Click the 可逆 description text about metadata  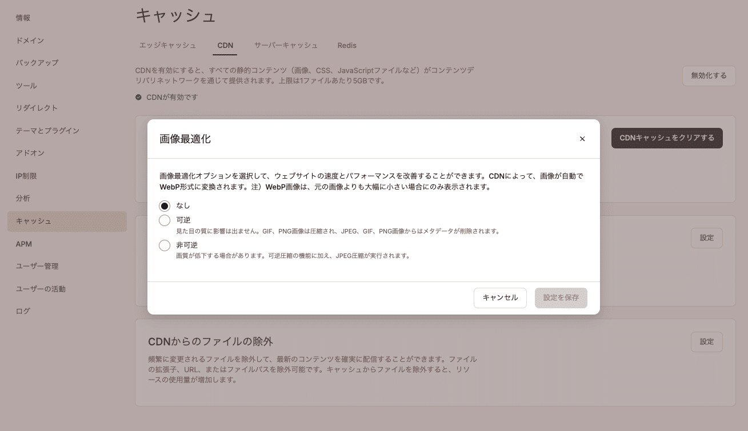(338, 231)
